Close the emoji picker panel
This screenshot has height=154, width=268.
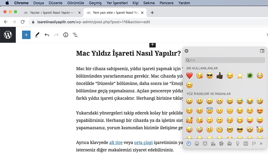[x=187, y=51]
